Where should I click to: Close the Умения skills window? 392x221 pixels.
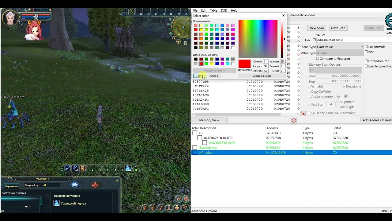click(117, 180)
